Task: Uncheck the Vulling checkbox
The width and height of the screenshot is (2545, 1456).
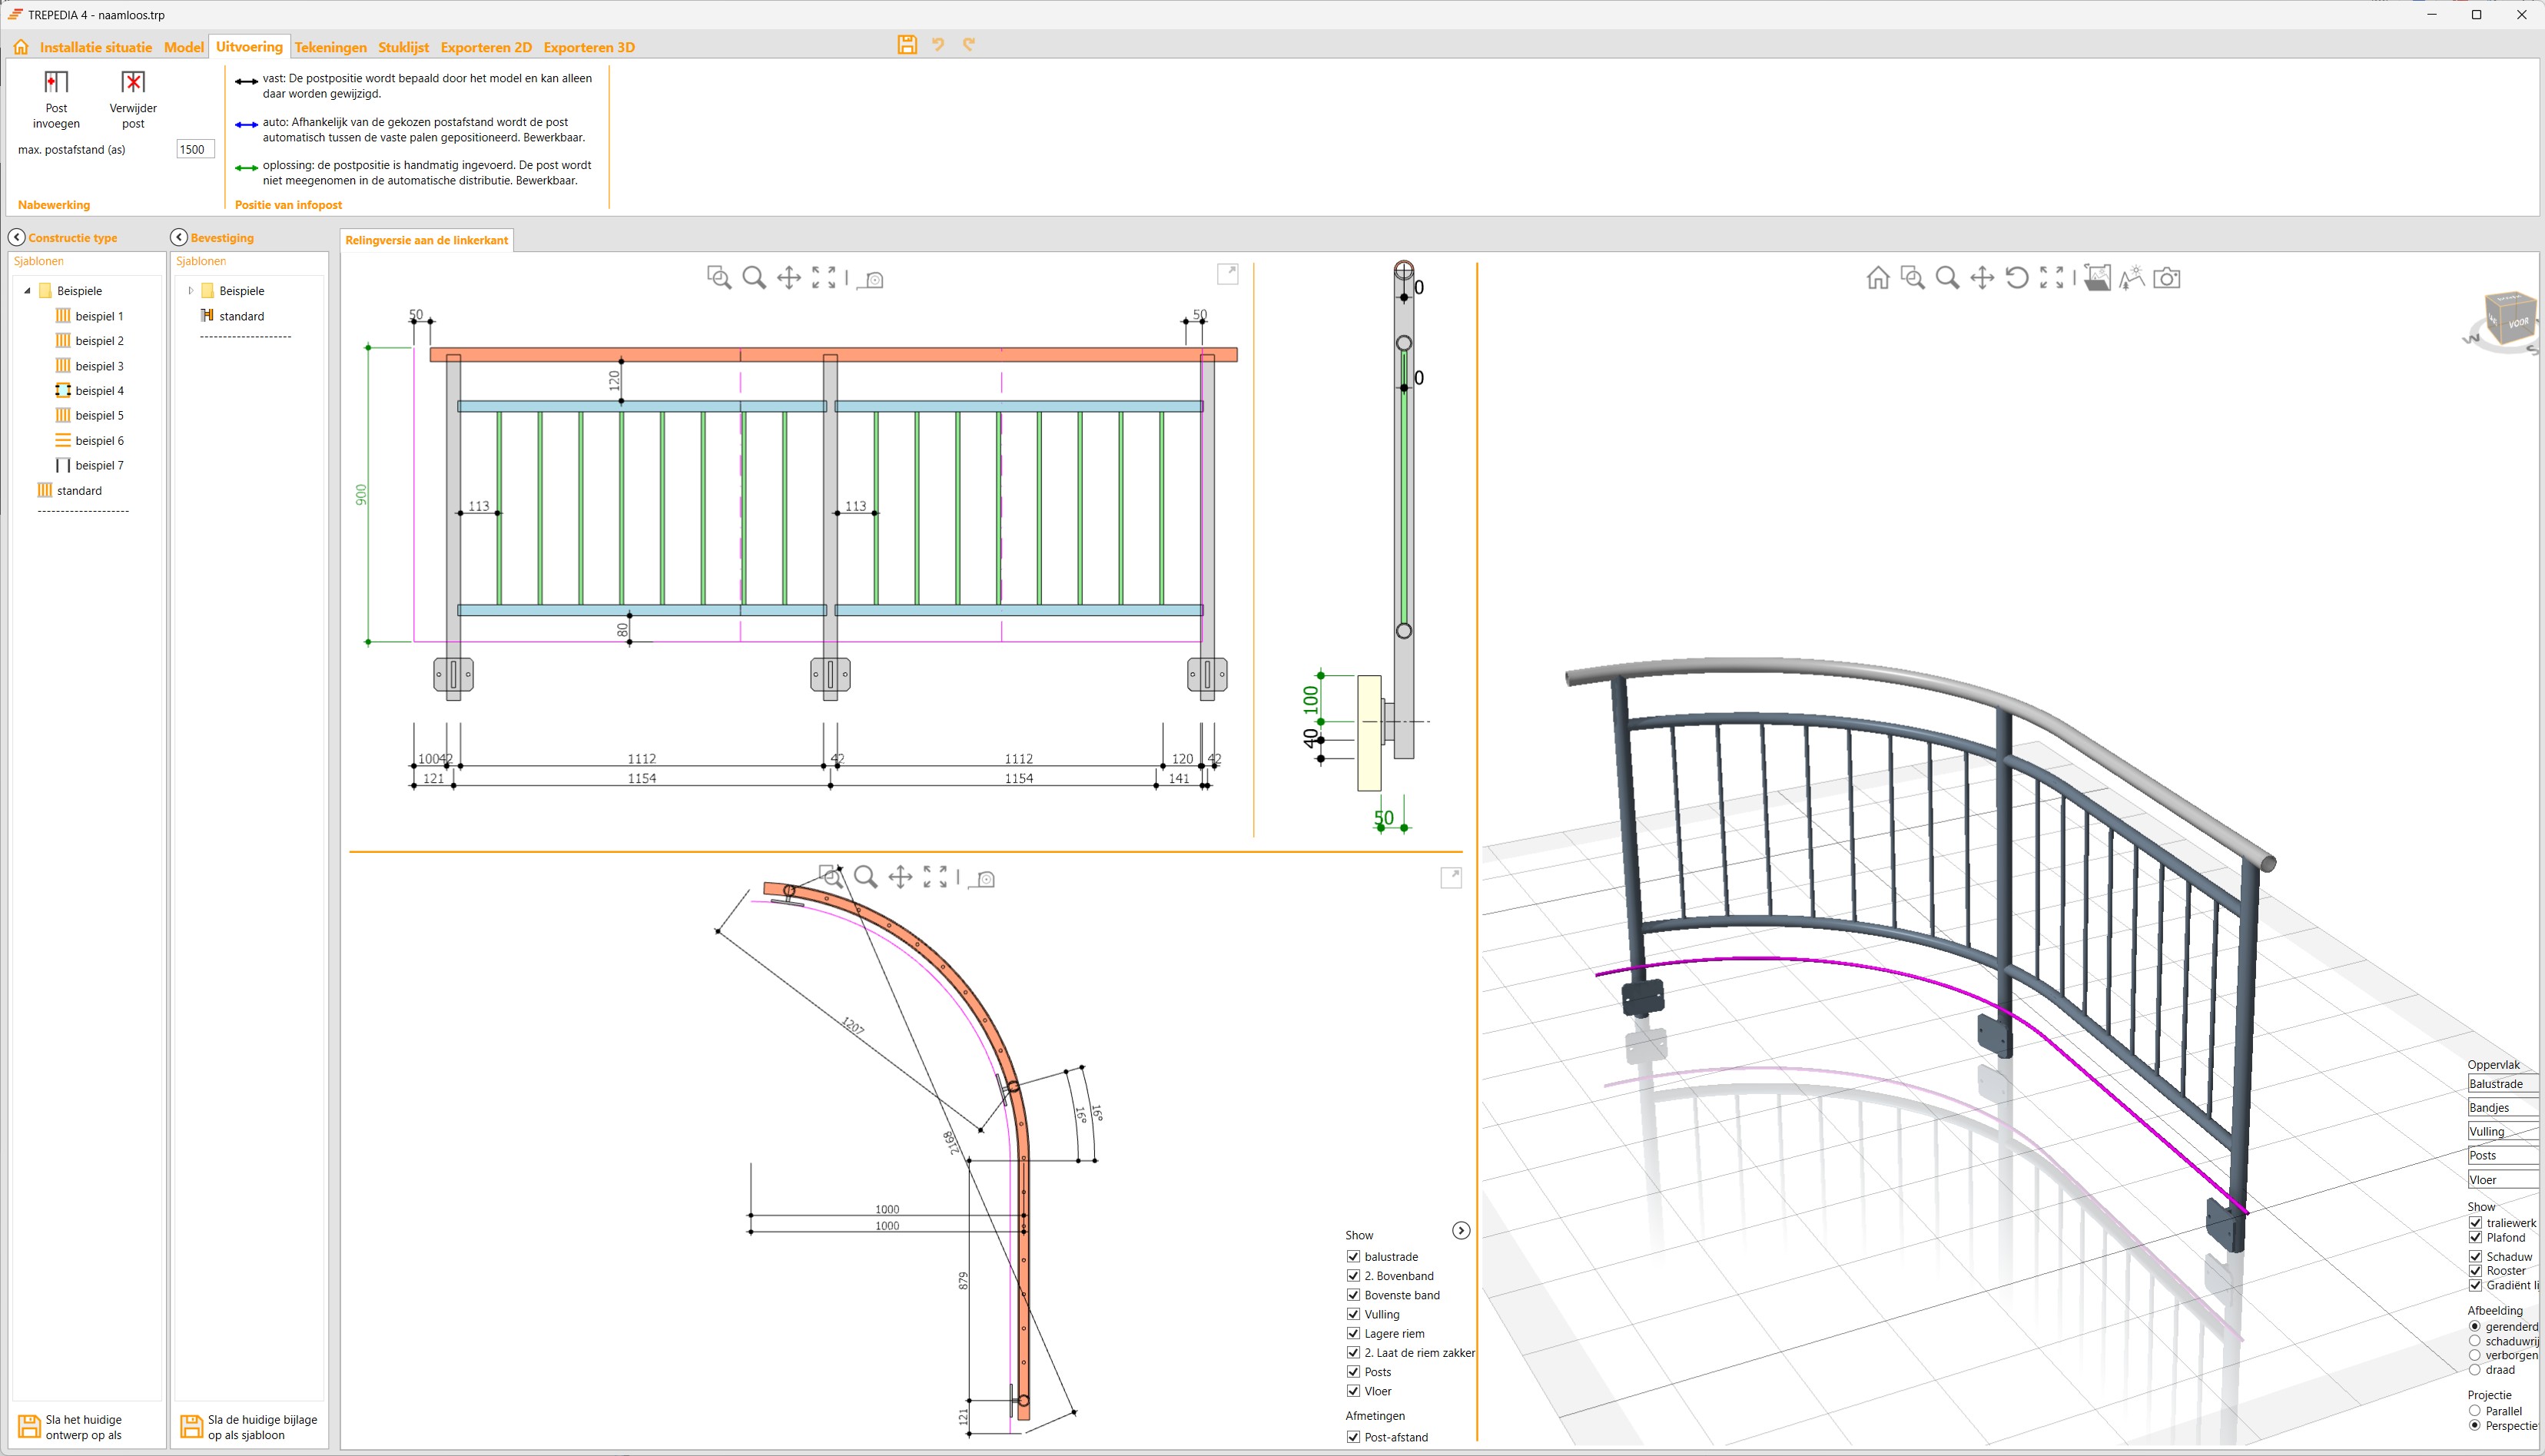Action: point(1353,1314)
